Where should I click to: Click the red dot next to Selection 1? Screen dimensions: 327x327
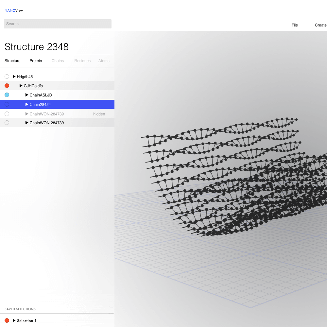7,320
